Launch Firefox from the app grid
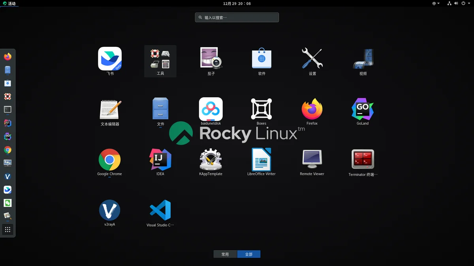 [x=312, y=112]
